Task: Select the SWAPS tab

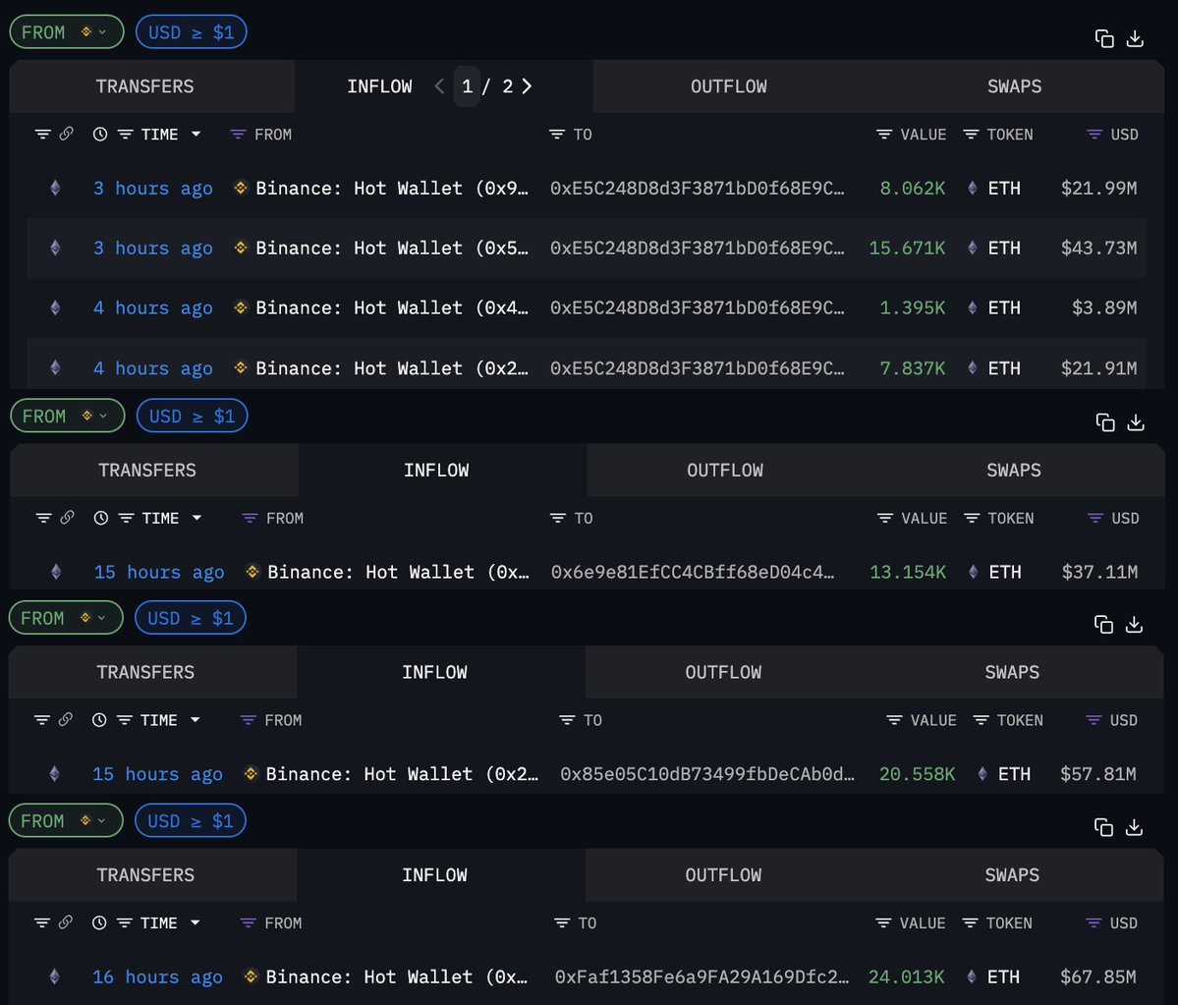Action: [x=1014, y=86]
